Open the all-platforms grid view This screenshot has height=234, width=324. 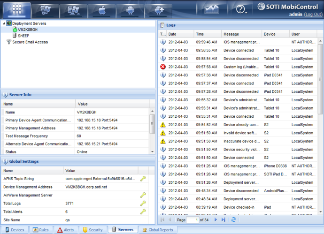[x=17, y=10]
